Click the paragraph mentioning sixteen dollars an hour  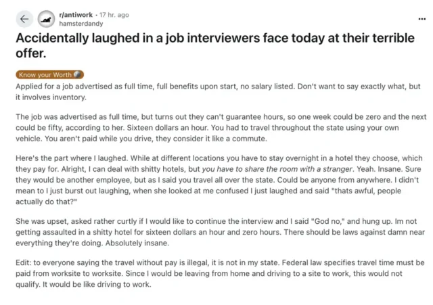click(216, 127)
